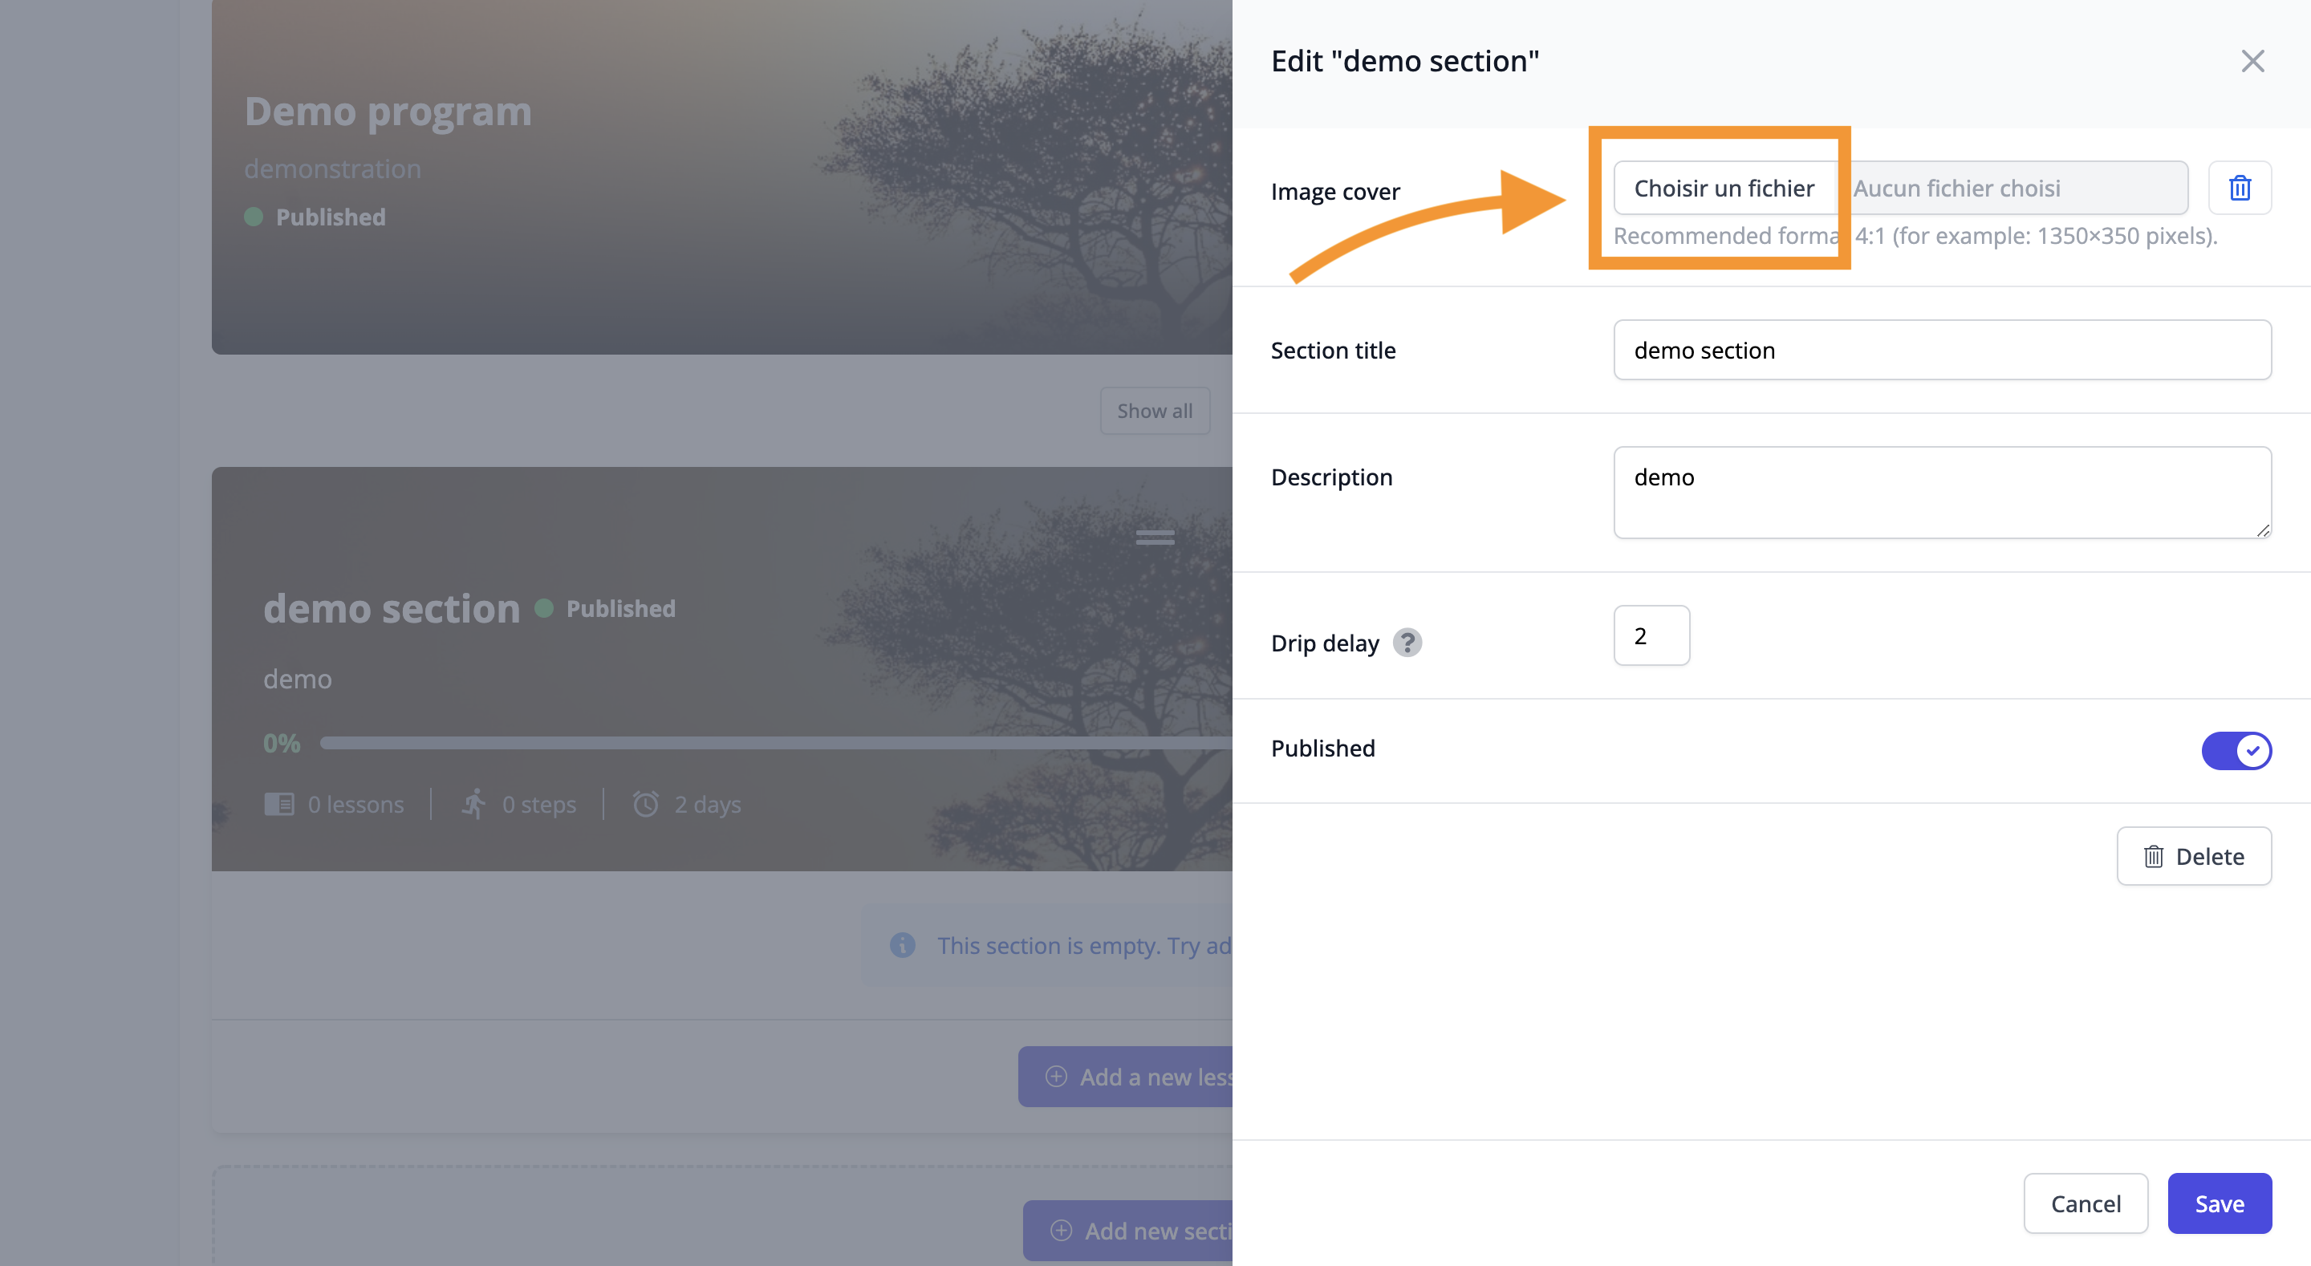This screenshot has width=2311, height=1266.
Task: Click the section progress bar
Action: [776, 743]
